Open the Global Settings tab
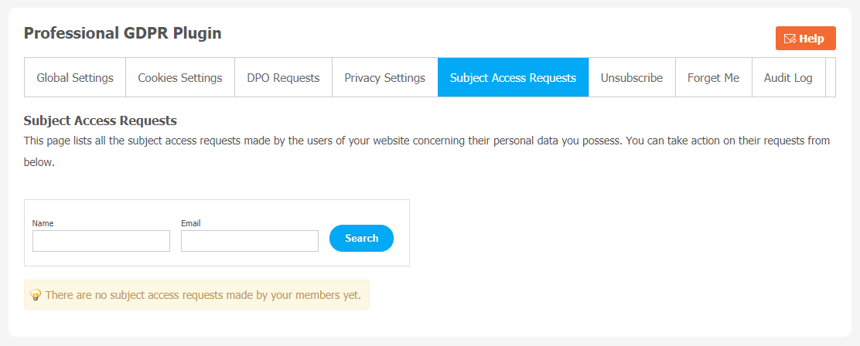The height and width of the screenshot is (346, 860). [x=75, y=78]
